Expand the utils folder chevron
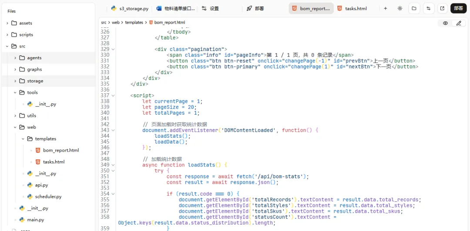The width and height of the screenshot is (470, 231). pyautogui.click(x=15, y=115)
